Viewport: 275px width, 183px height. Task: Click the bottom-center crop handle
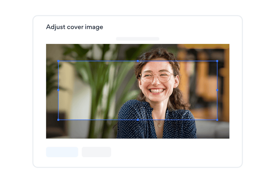[x=137, y=120]
